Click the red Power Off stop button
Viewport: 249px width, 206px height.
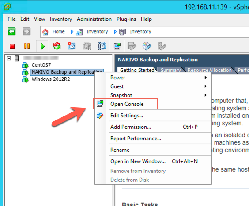(12, 46)
